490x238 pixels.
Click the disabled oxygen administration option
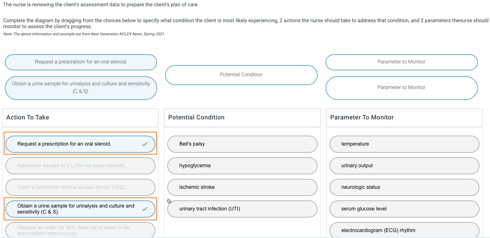[80, 166]
